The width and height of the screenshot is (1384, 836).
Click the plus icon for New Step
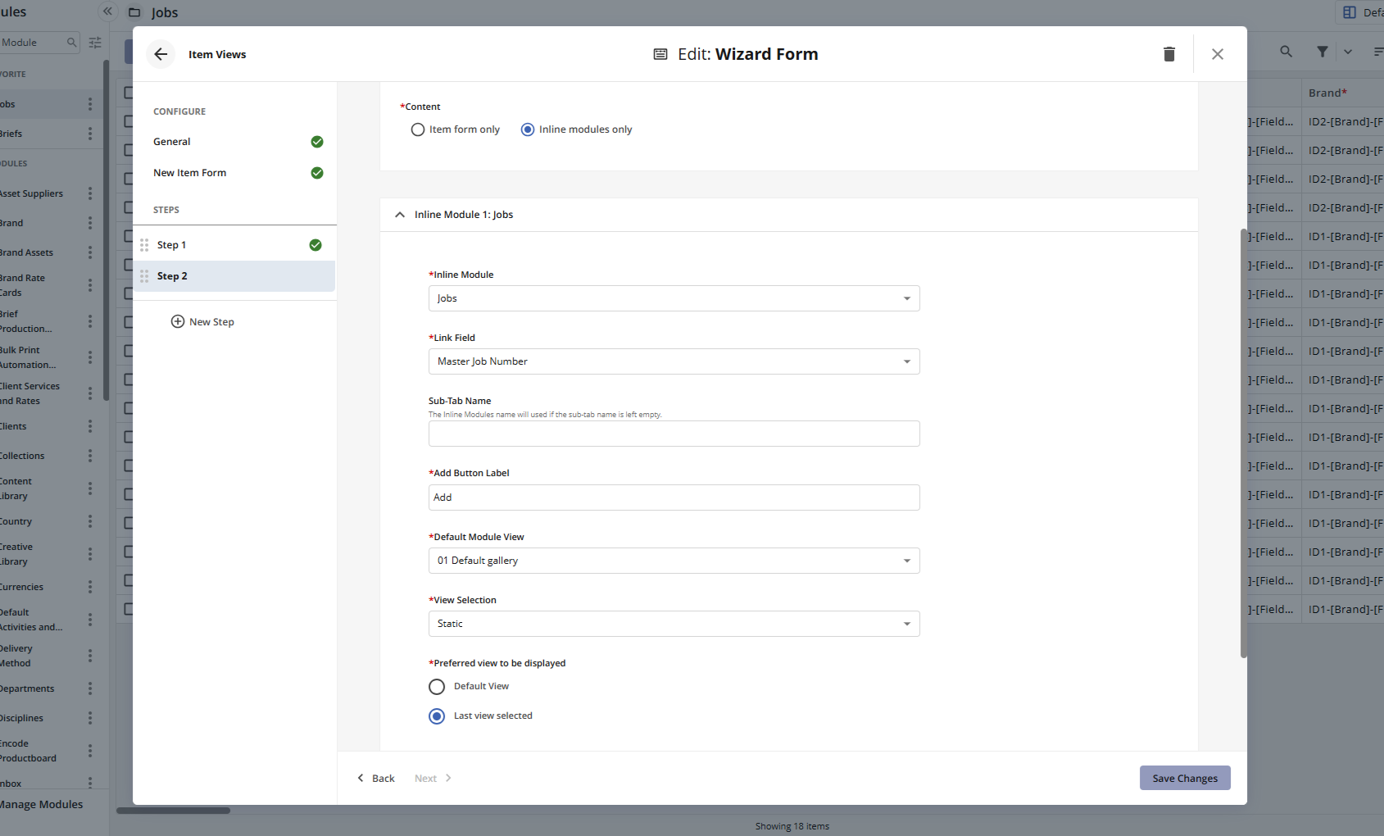pyautogui.click(x=178, y=321)
